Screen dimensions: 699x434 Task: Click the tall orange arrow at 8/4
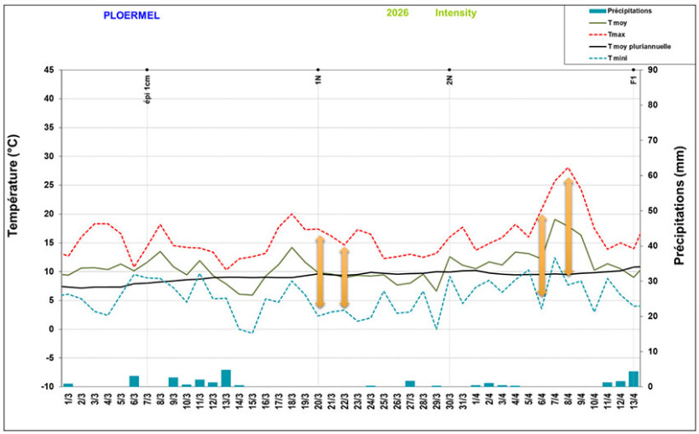[x=568, y=228]
